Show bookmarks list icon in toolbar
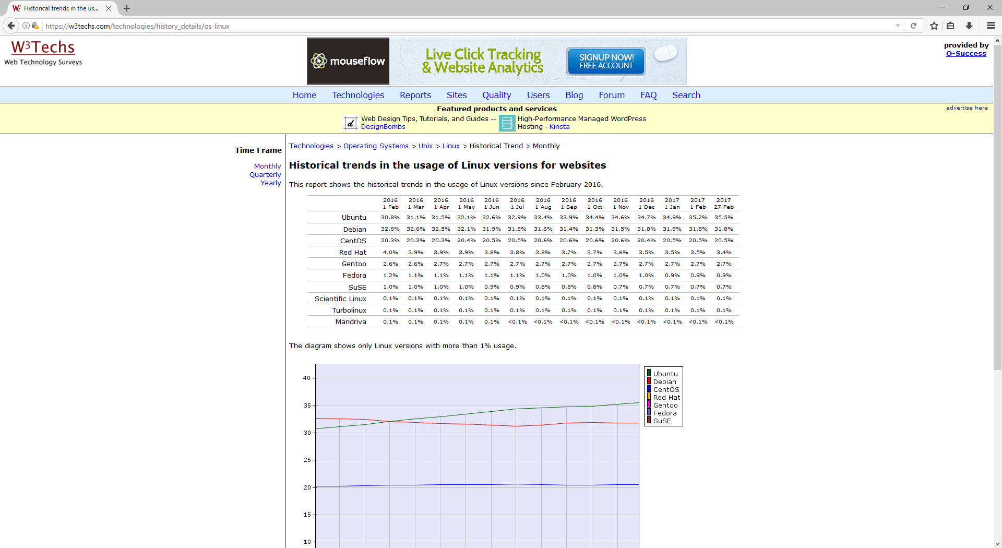The image size is (1002, 548). point(950,26)
